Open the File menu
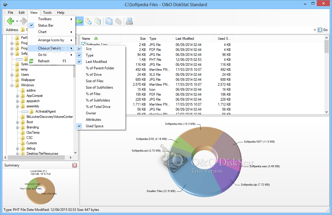 [10, 13]
